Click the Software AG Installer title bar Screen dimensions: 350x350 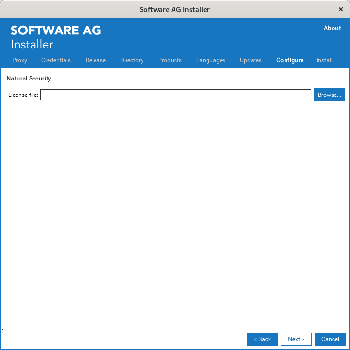[175, 9]
